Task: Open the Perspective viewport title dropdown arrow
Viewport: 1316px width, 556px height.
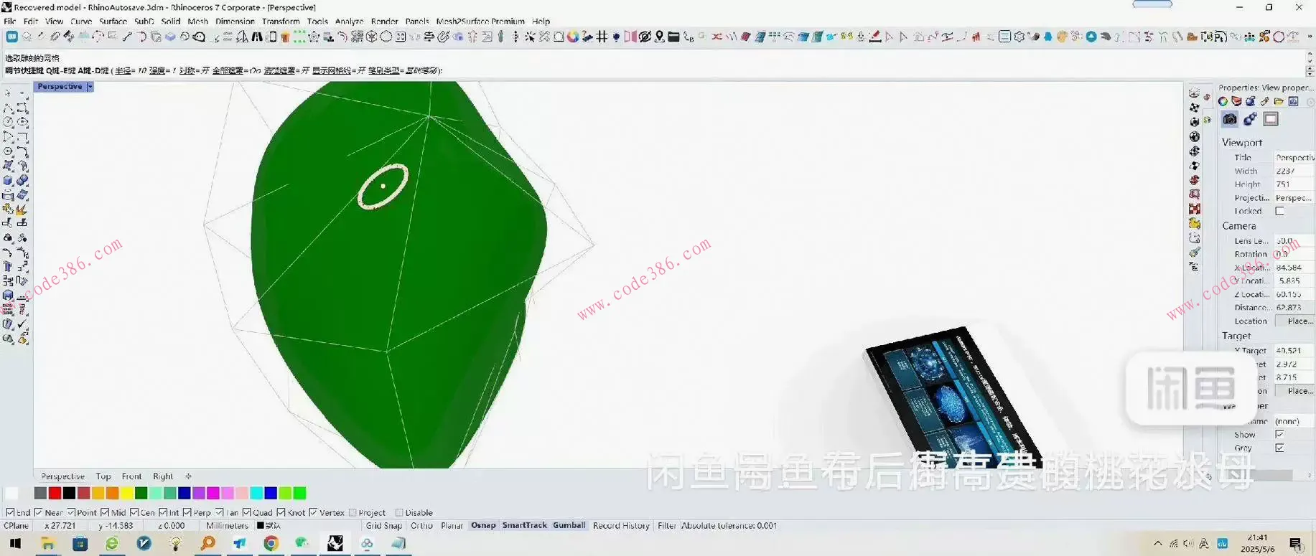Action: [90, 87]
